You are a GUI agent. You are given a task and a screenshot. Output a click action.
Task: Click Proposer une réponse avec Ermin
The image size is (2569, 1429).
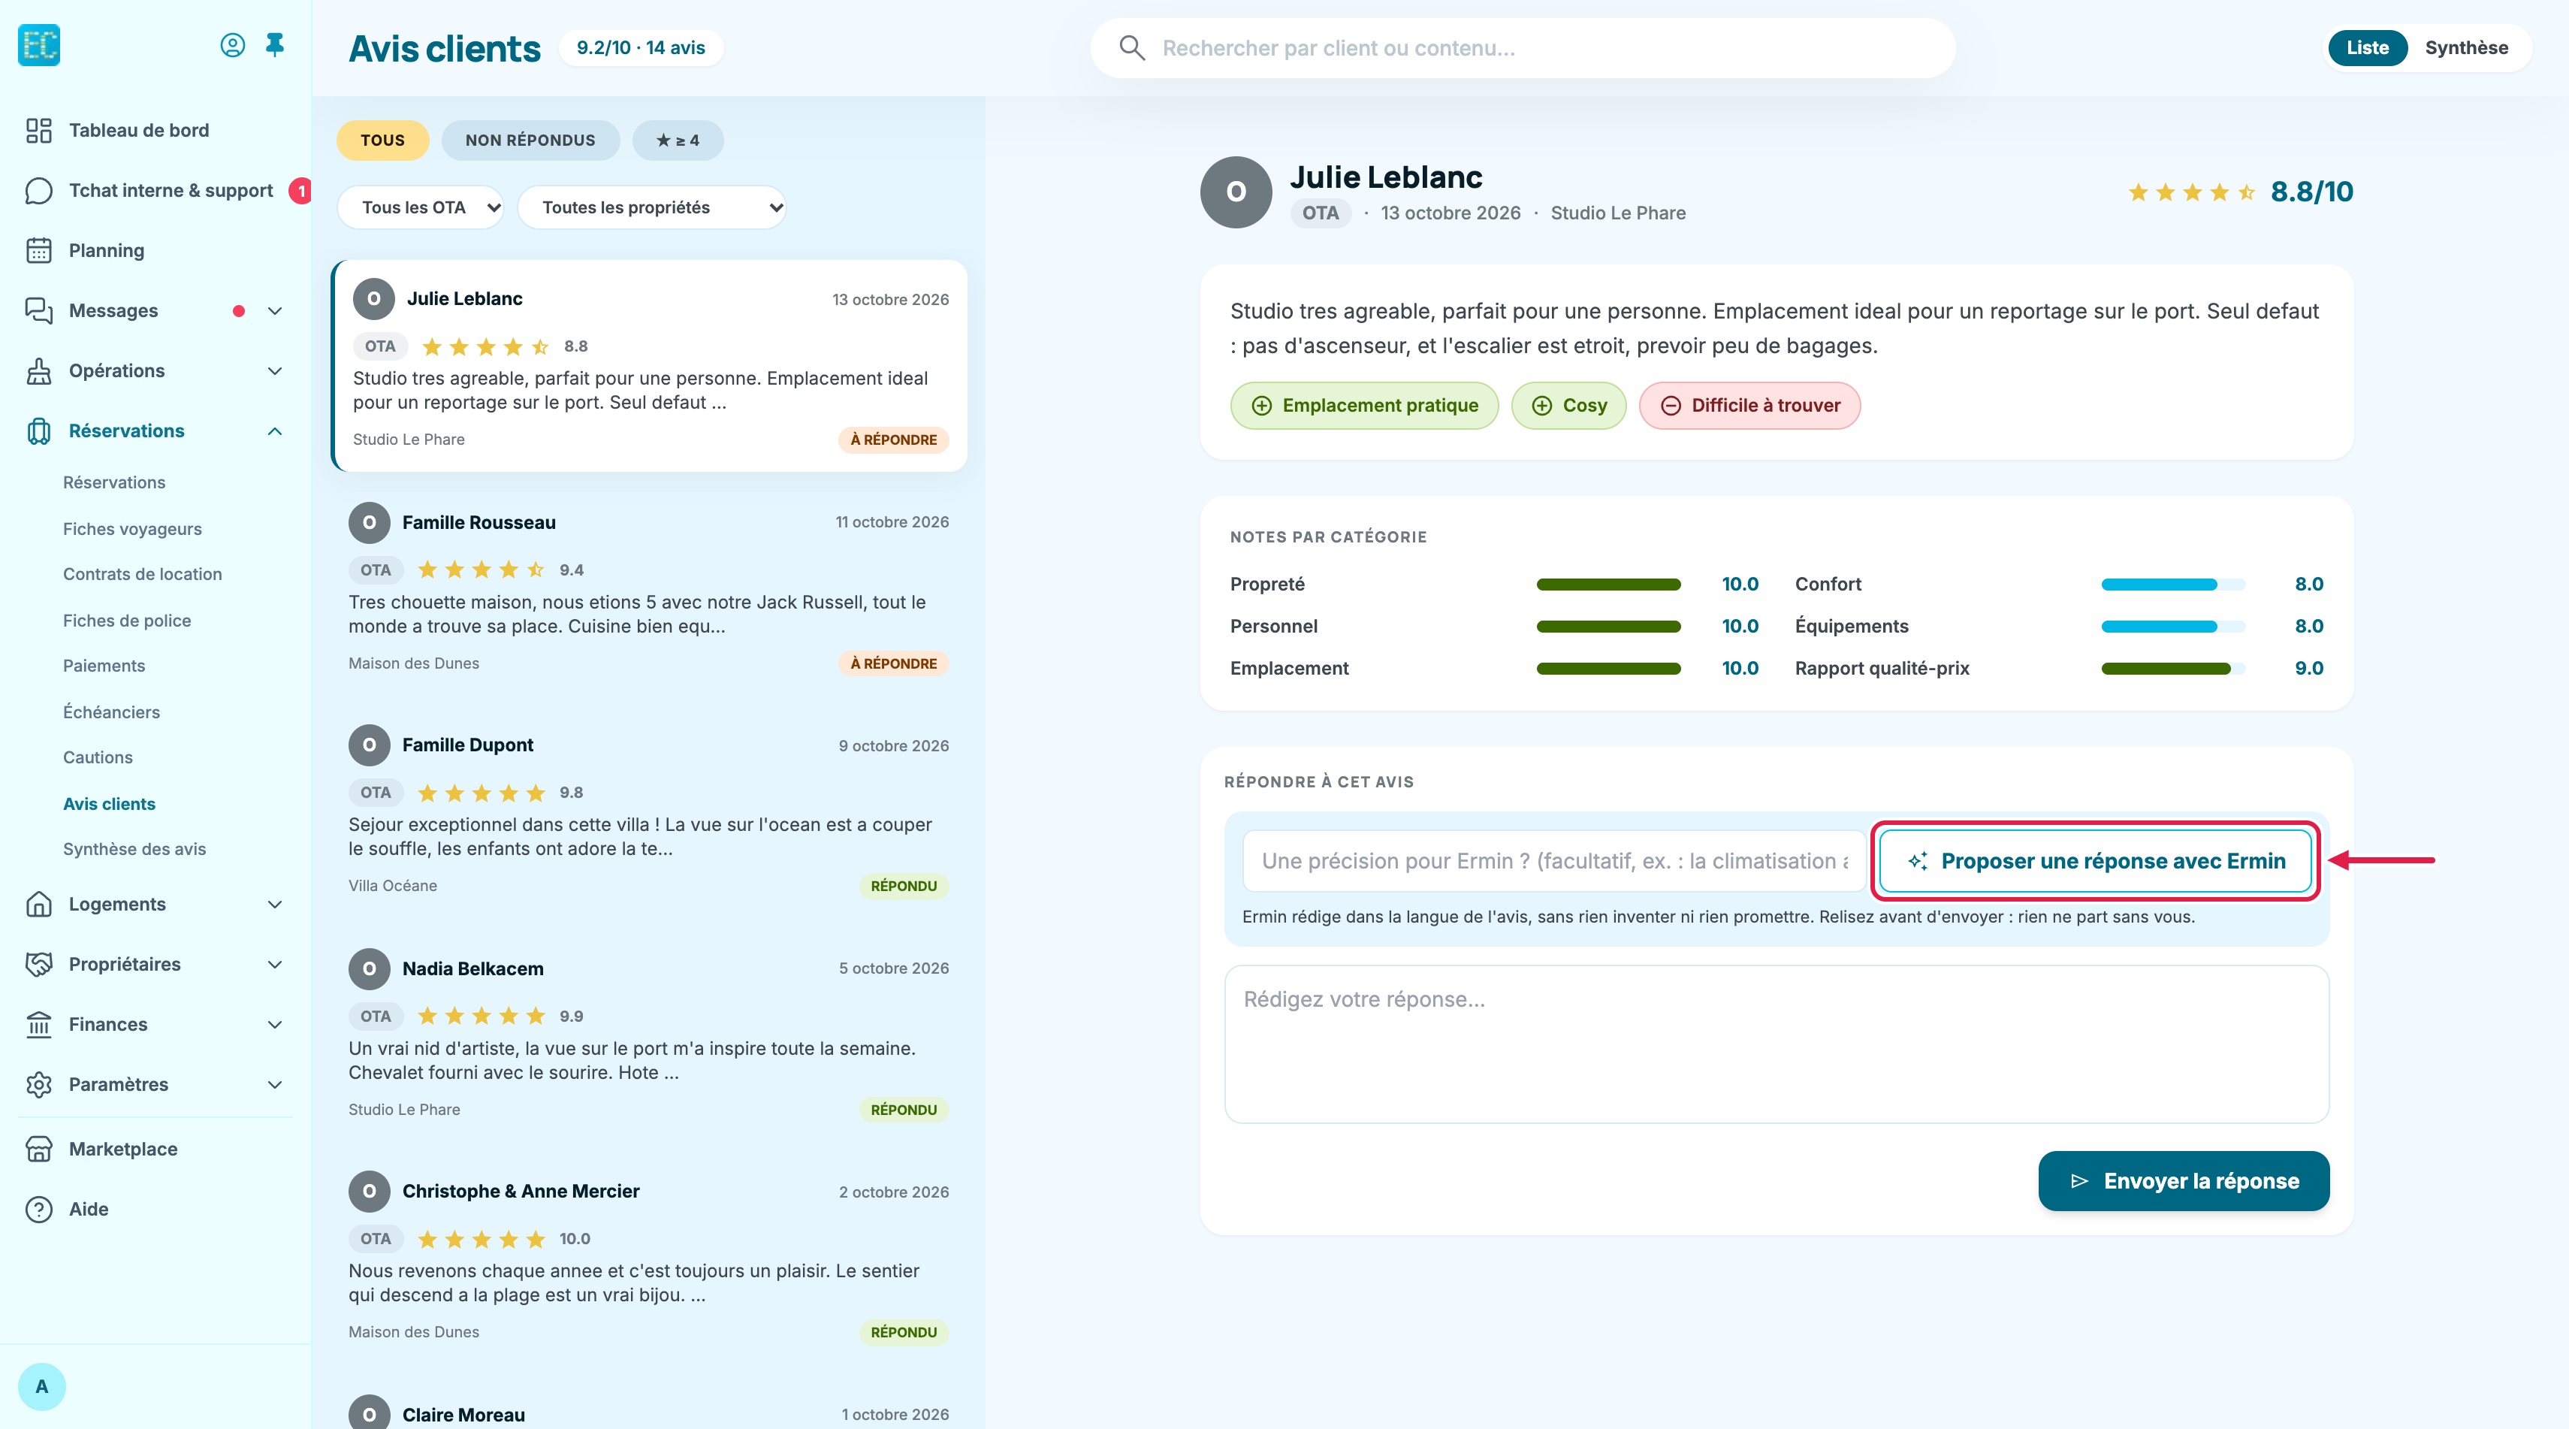(2095, 860)
